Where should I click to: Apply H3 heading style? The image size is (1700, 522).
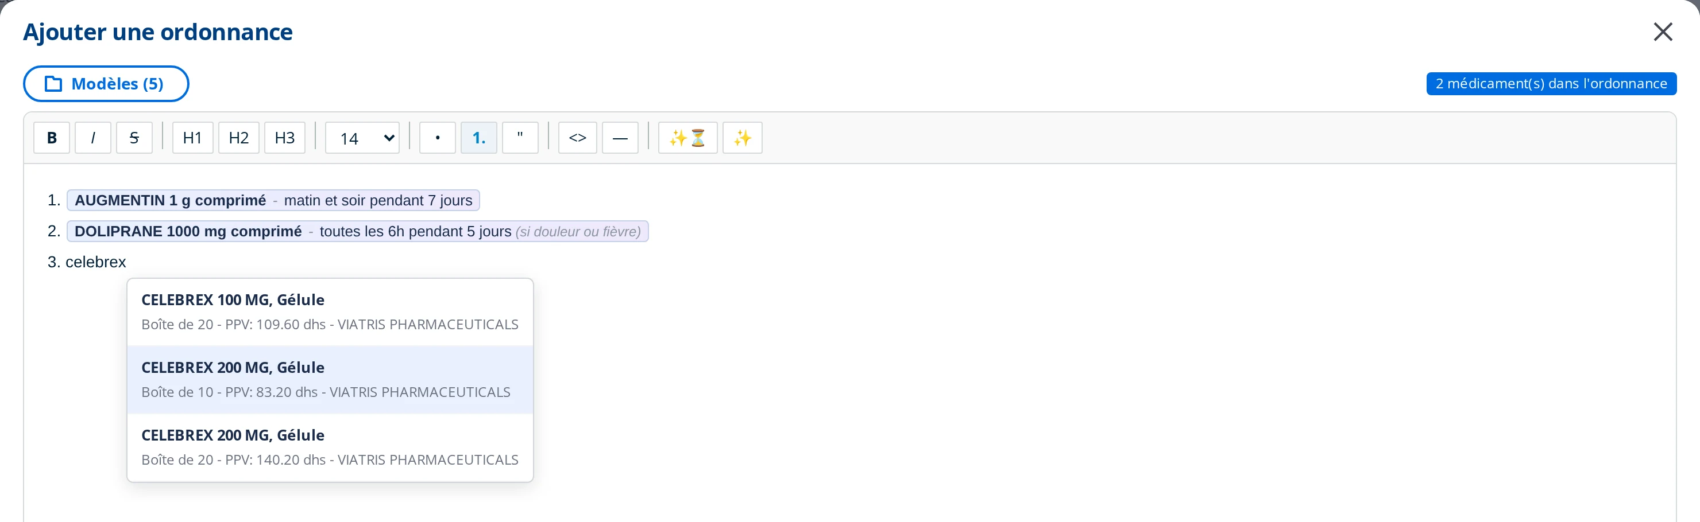pyautogui.click(x=285, y=138)
